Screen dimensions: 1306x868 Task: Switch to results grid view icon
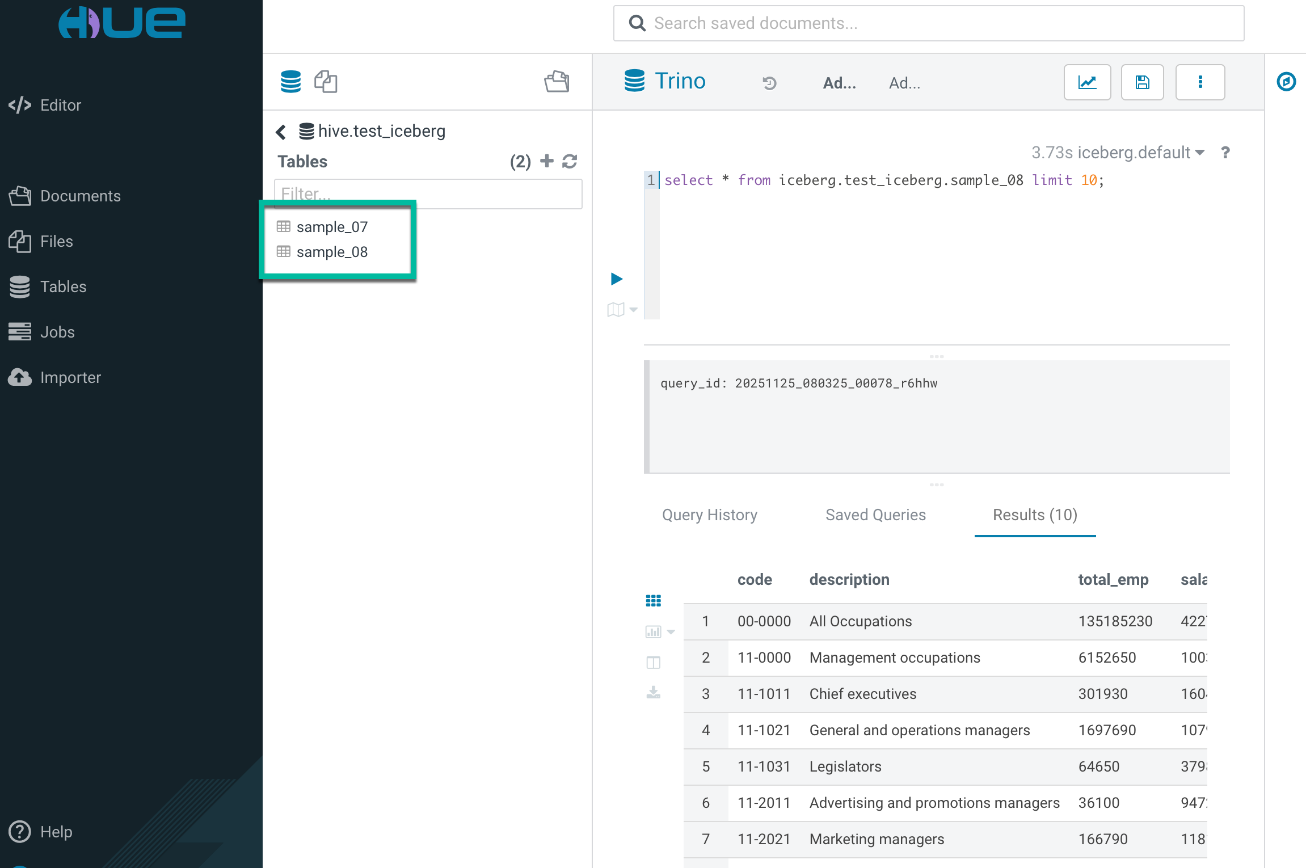653,601
